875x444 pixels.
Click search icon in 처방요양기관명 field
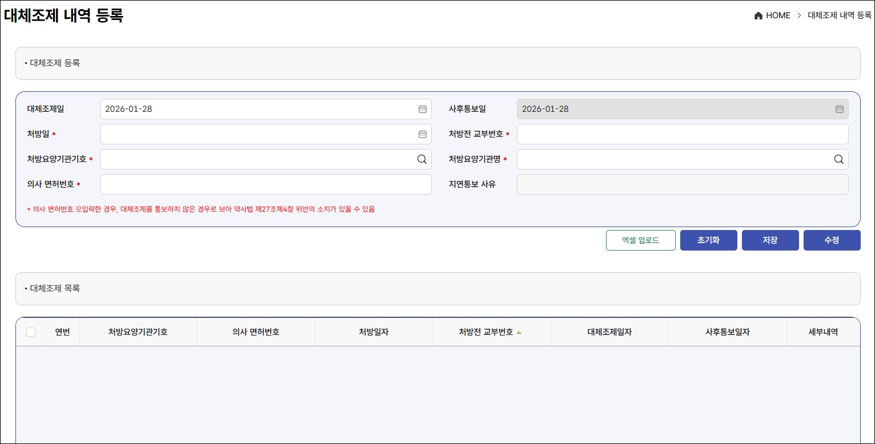pos(838,159)
